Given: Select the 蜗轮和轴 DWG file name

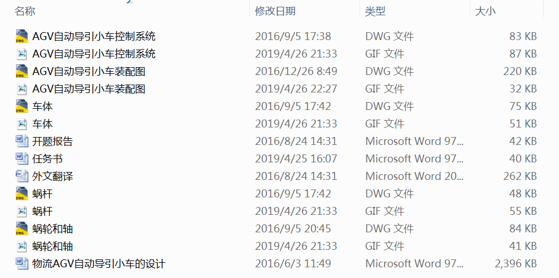Looking at the screenshot, I should pos(53,229).
